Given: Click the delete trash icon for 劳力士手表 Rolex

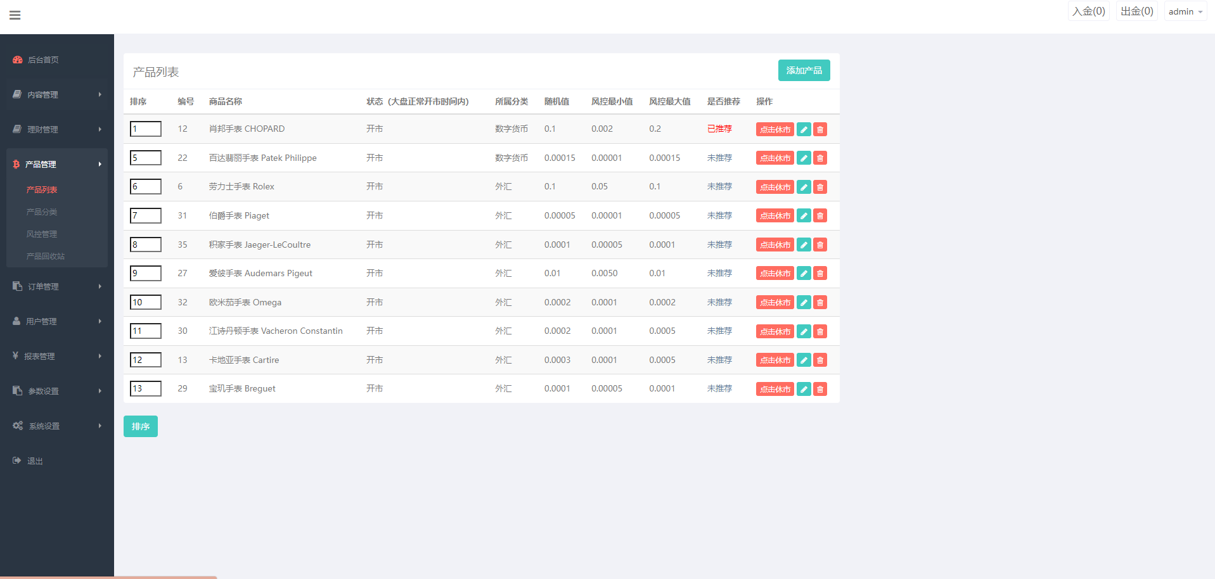Looking at the screenshot, I should point(820,186).
